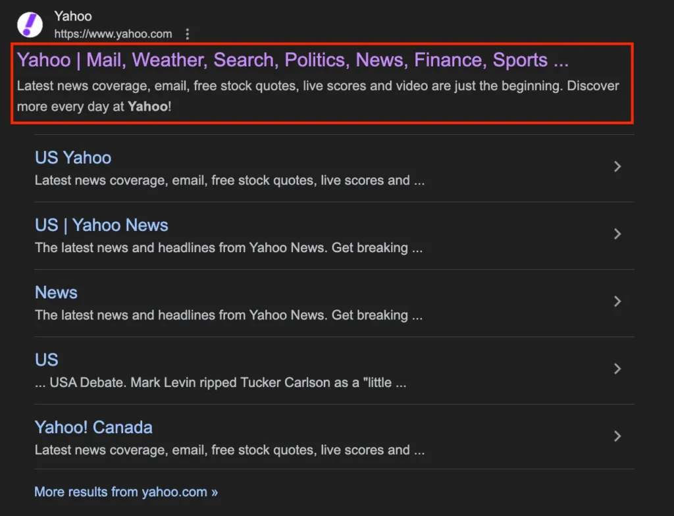Image resolution: width=674 pixels, height=516 pixels.
Task: Open the three-dot menu beside yahoo.com URL
Action: coord(188,34)
